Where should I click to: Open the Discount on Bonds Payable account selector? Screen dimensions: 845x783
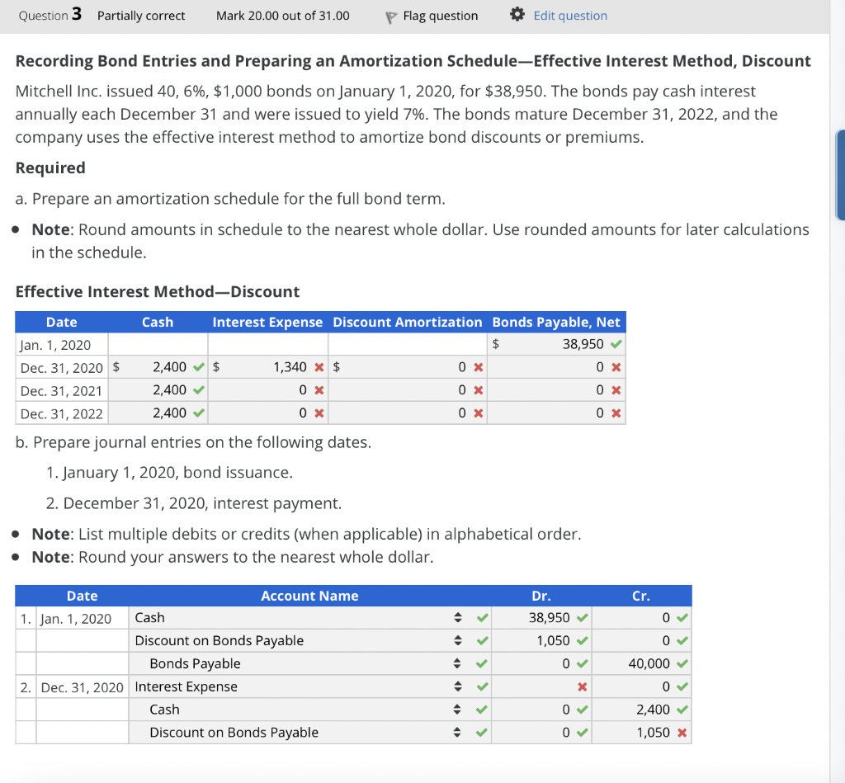pos(457,640)
